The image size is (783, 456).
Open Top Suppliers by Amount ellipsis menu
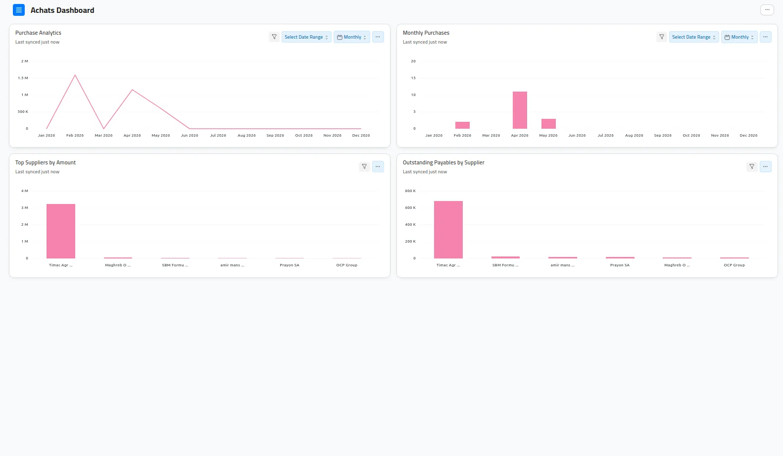coord(378,167)
